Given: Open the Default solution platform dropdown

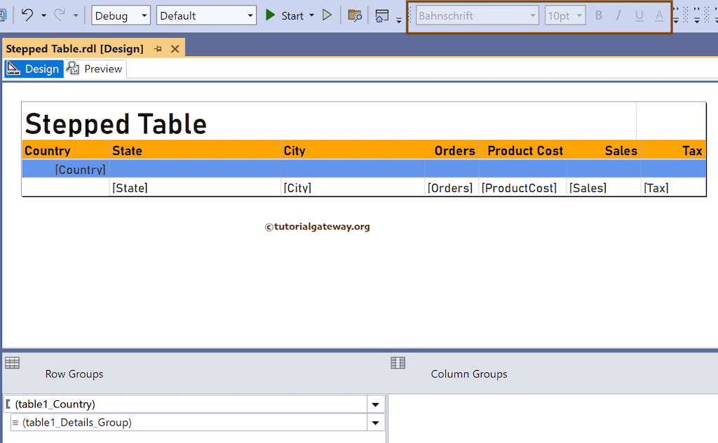Looking at the screenshot, I should pyautogui.click(x=250, y=15).
